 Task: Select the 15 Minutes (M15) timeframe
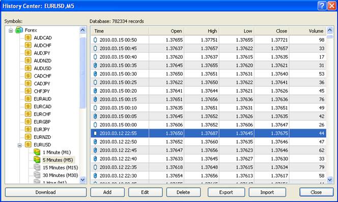61,168
